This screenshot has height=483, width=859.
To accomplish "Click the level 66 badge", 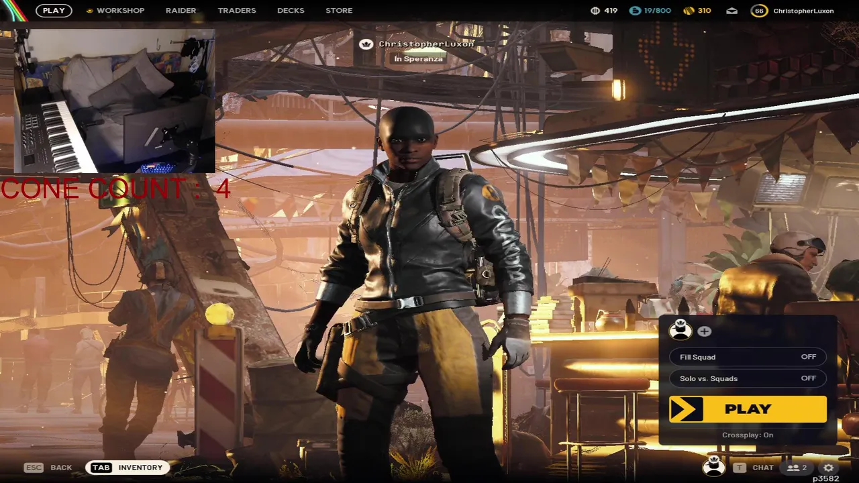I will click(759, 11).
